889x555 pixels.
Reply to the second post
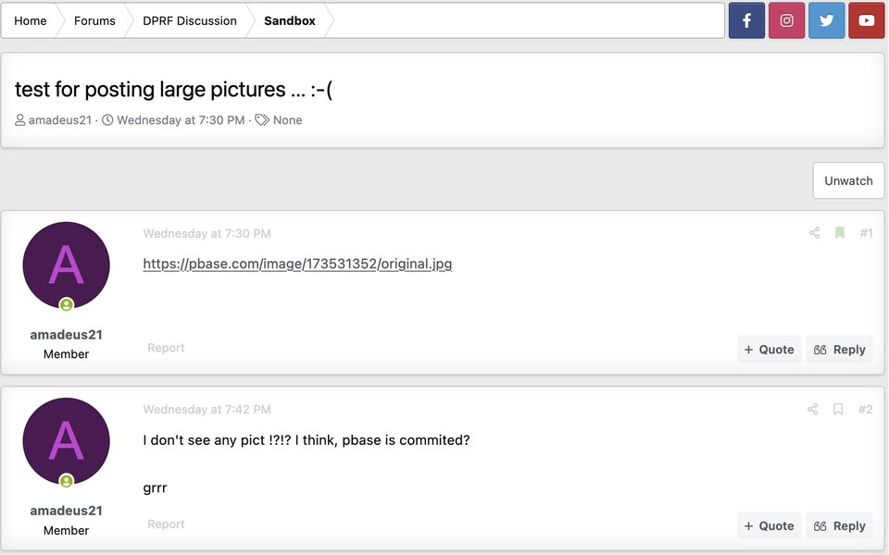[839, 525]
